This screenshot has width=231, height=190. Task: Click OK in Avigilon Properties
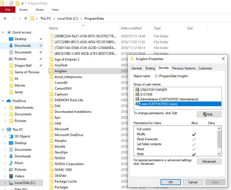171,182
